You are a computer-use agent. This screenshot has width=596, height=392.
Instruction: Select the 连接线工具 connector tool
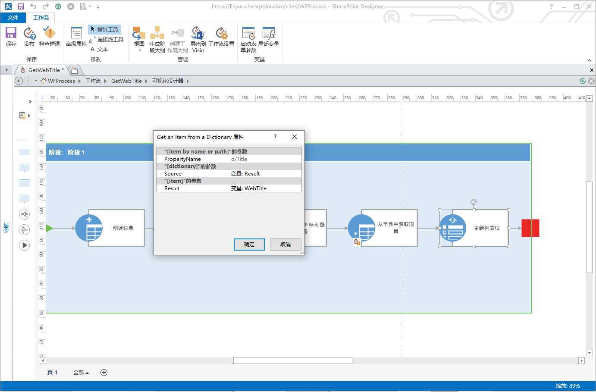(107, 39)
